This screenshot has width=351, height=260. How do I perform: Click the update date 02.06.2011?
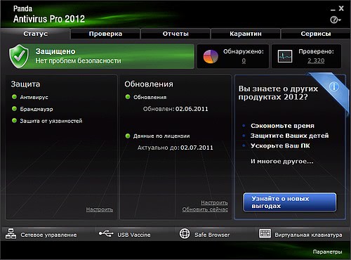(x=192, y=109)
